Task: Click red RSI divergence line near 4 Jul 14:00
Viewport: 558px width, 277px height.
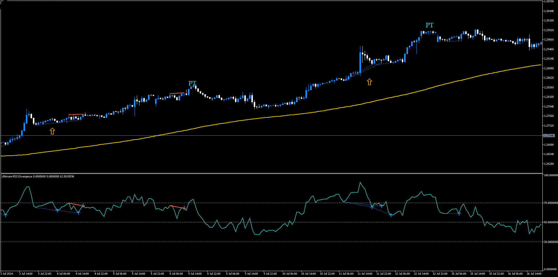Action: pyautogui.click(x=76, y=204)
